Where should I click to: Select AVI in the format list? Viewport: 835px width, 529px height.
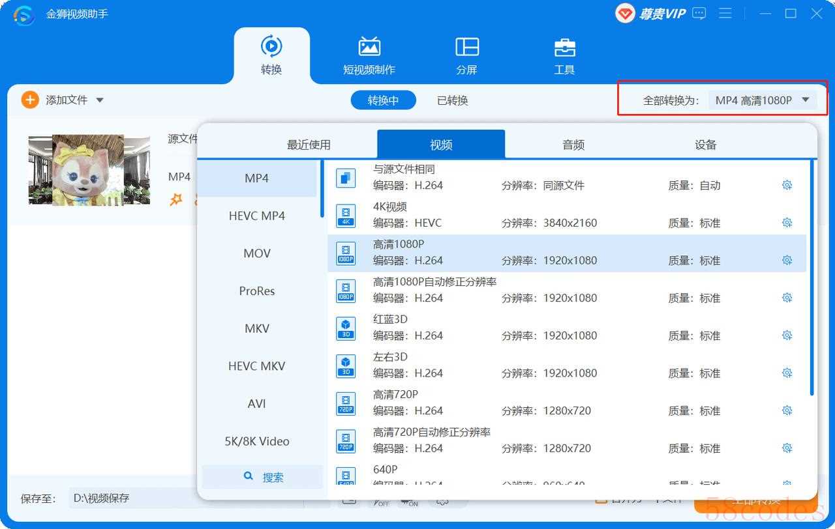257,403
